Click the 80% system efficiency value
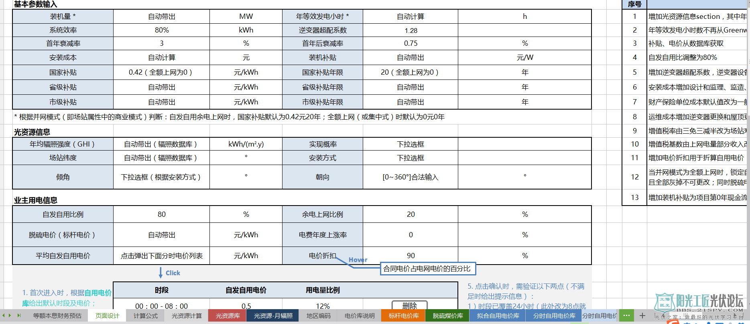This screenshot has width=750, height=324. (162, 30)
